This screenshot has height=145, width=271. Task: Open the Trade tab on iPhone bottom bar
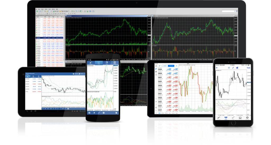[x=233, y=118]
